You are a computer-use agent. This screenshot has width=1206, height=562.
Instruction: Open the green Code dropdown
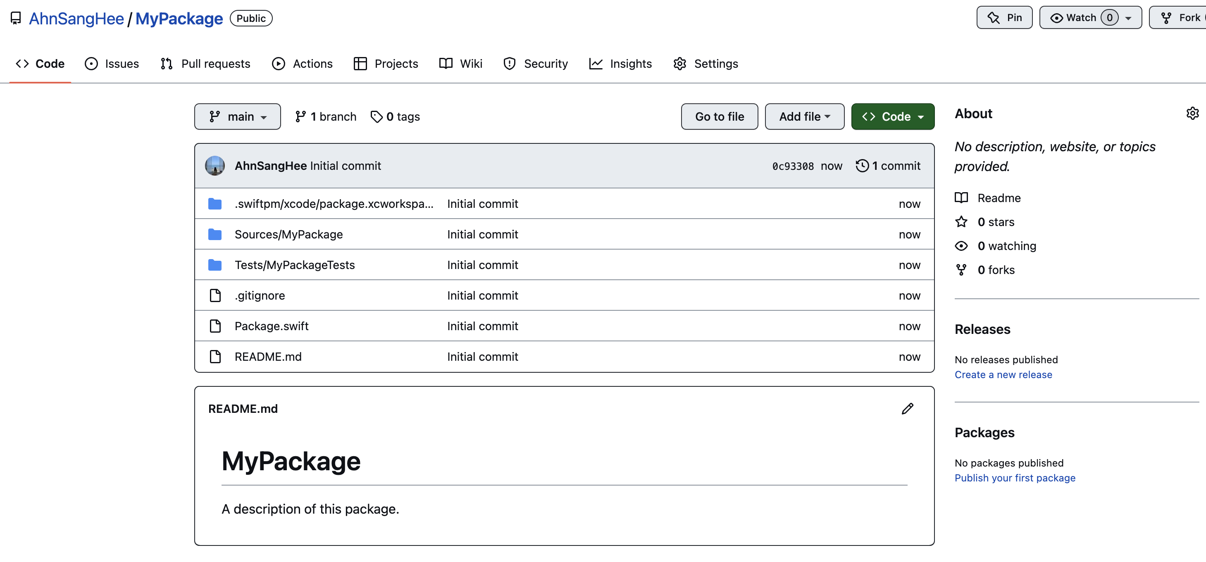point(892,117)
